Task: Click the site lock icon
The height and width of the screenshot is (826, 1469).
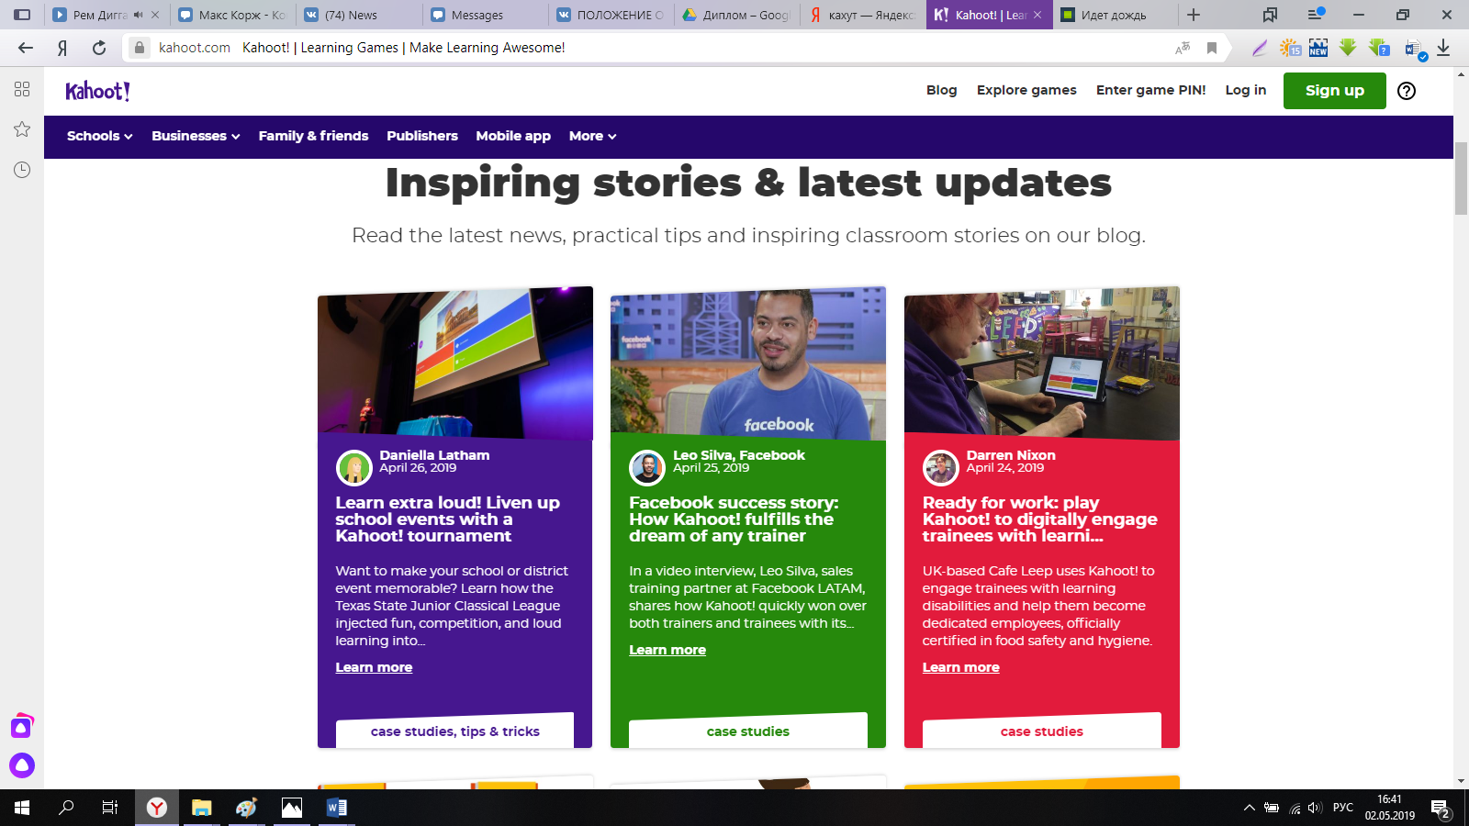Action: tap(139, 48)
